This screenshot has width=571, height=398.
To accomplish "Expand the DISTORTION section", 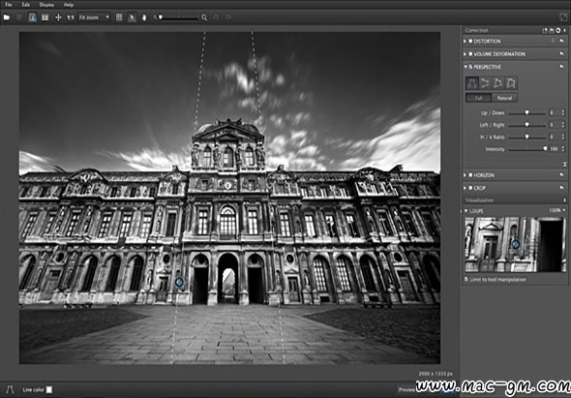I will (466, 42).
